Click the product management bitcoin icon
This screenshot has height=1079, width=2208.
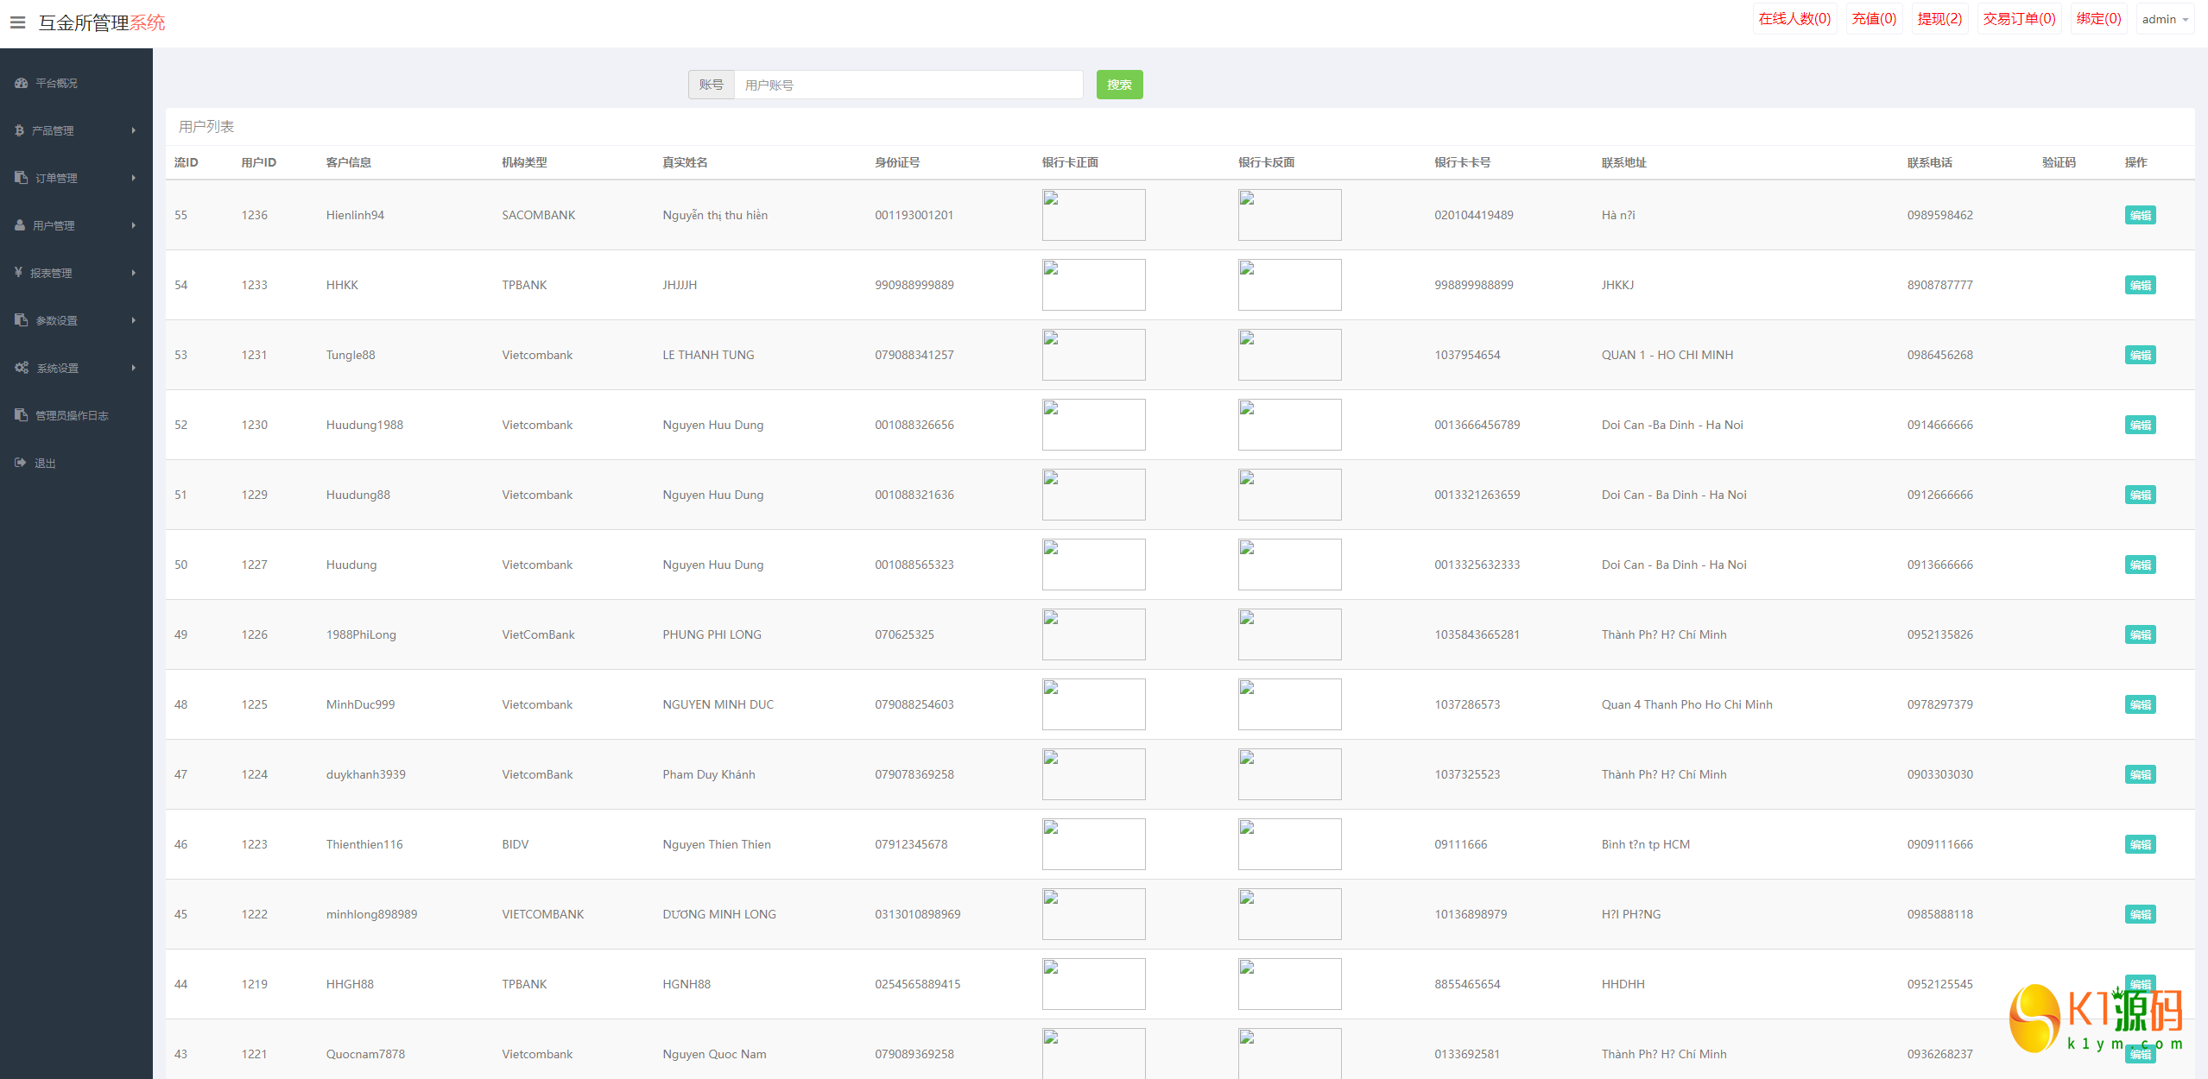[x=19, y=130]
